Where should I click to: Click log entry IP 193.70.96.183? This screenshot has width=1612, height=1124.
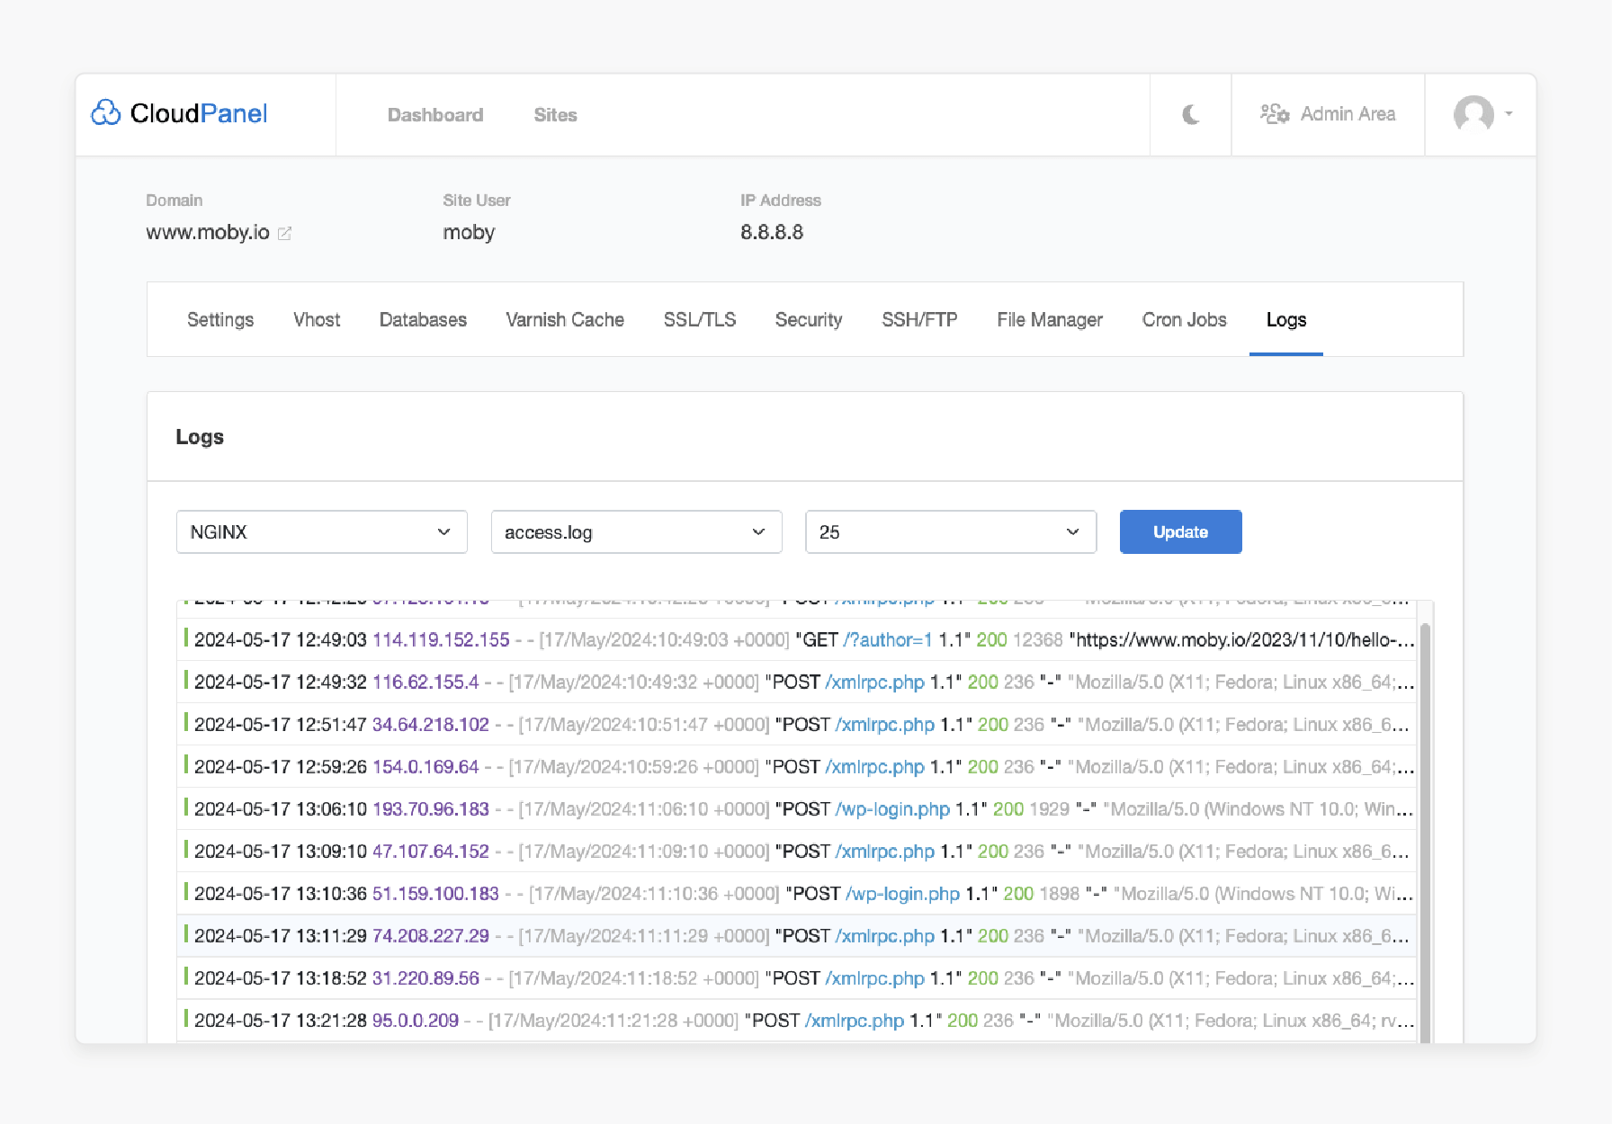(x=431, y=809)
